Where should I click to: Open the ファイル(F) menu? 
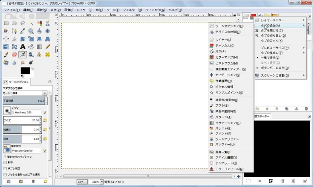coord(12,10)
